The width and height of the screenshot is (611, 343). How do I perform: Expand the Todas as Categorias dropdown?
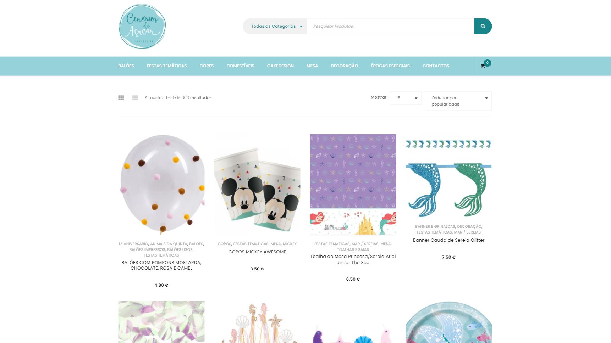275,26
